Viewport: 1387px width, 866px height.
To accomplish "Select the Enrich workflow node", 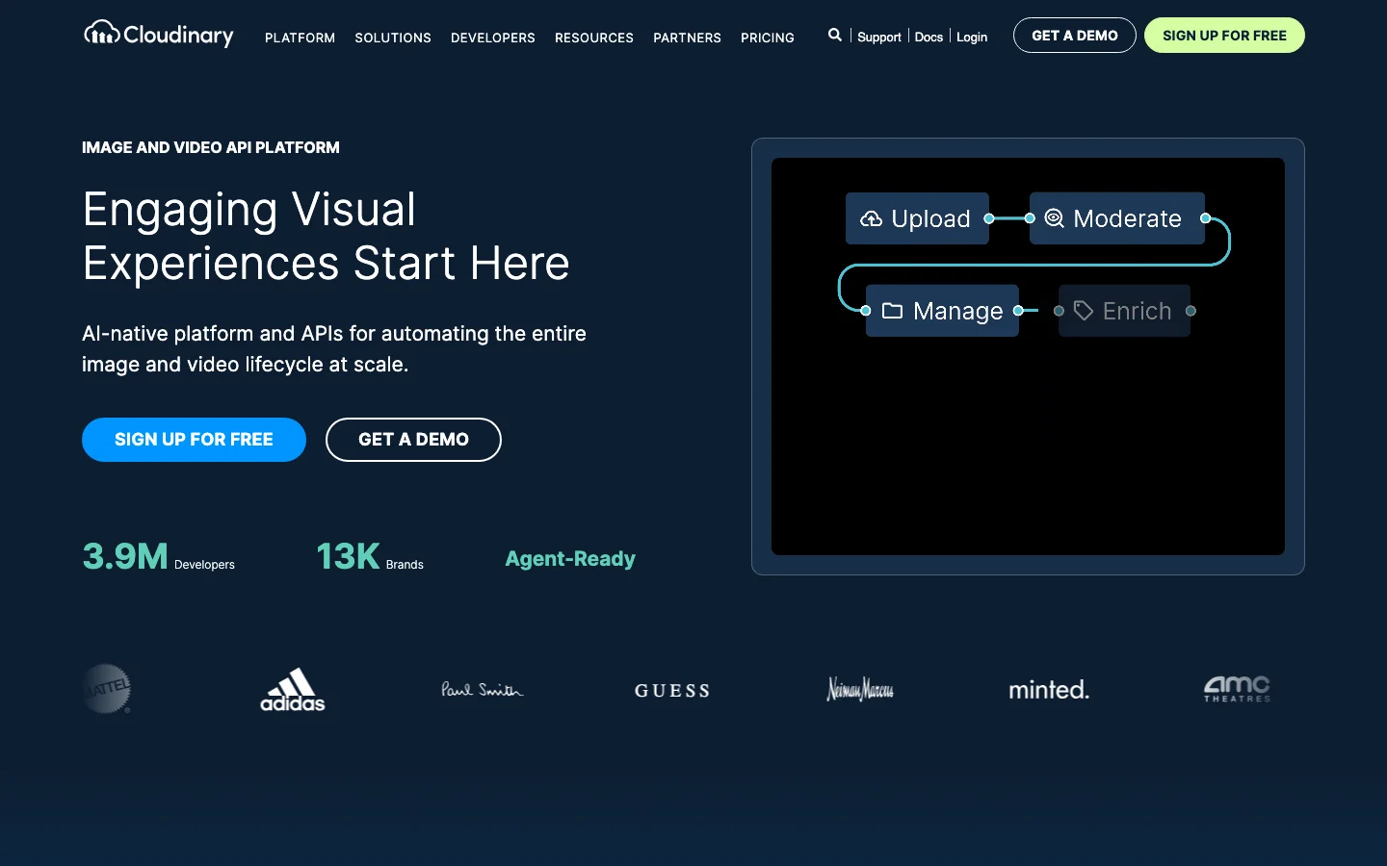I will tap(1124, 311).
